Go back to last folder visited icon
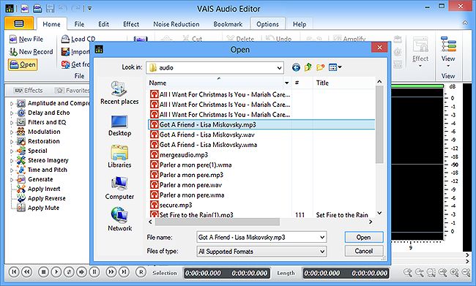The height and width of the screenshot is (286, 476). (x=296, y=67)
